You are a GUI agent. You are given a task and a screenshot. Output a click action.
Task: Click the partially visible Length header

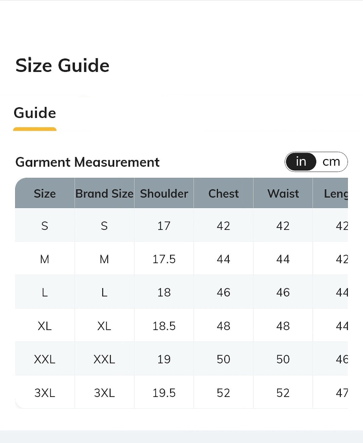tap(335, 193)
